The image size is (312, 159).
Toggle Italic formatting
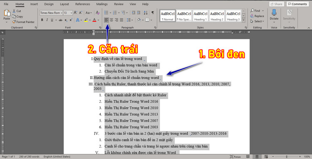(x=47, y=20)
